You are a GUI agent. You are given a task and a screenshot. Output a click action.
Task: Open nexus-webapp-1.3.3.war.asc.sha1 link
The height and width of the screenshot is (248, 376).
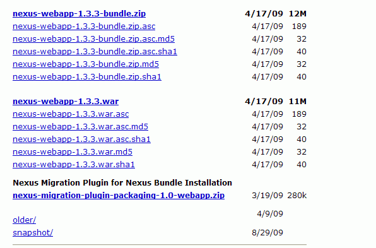[81, 139]
